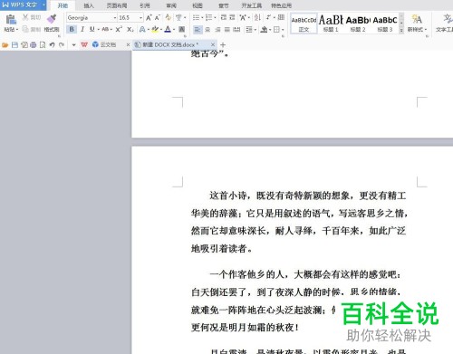Click the print icon
The width and height of the screenshot is (453, 354).
tap(34, 45)
